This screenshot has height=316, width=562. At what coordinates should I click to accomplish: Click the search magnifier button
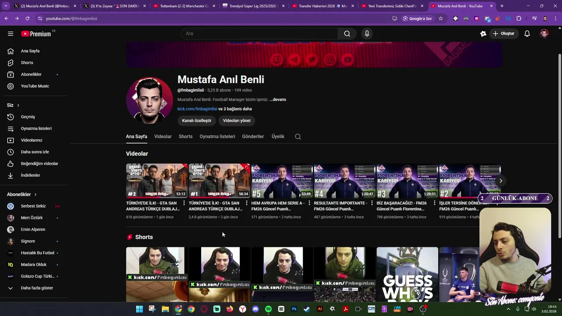[347, 34]
